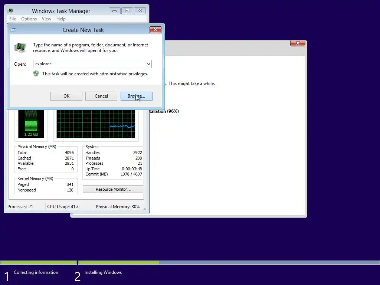Open the Options menu
The width and height of the screenshot is (380, 285).
29,19
